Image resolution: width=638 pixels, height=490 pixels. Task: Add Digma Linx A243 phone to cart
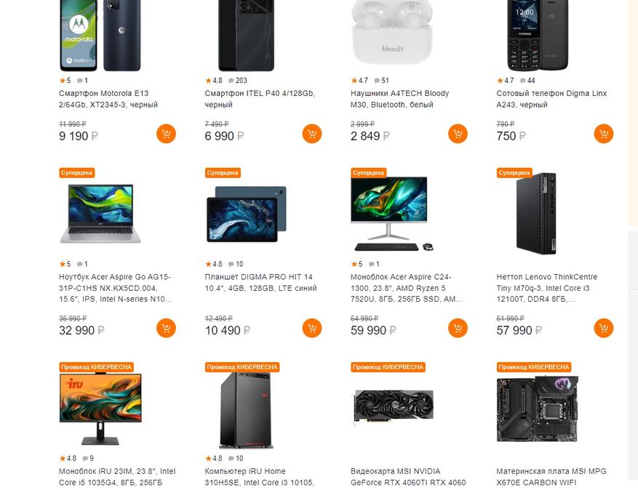604,134
